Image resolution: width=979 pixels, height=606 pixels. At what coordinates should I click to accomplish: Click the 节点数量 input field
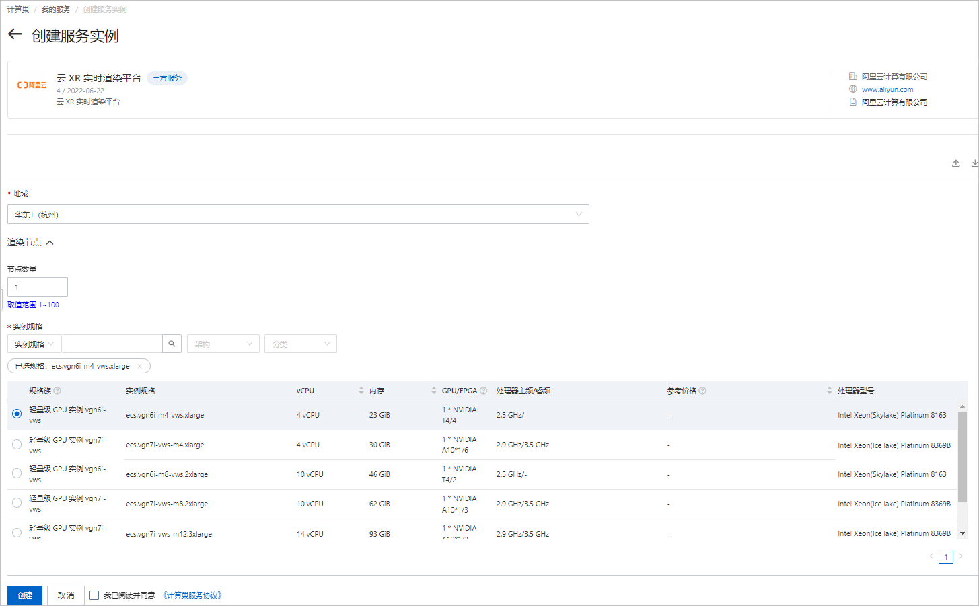tap(38, 287)
